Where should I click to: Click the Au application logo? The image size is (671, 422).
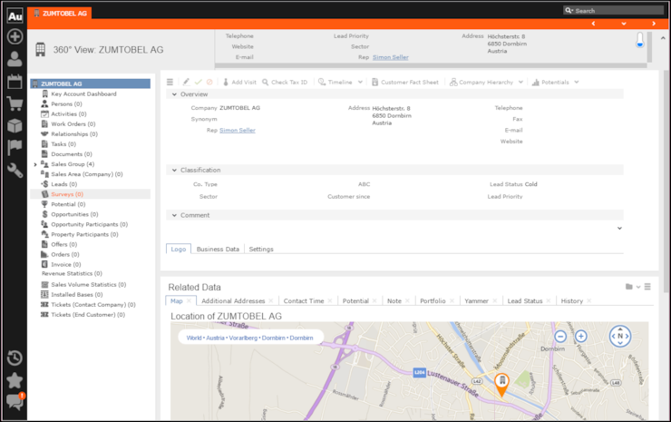[x=15, y=15]
